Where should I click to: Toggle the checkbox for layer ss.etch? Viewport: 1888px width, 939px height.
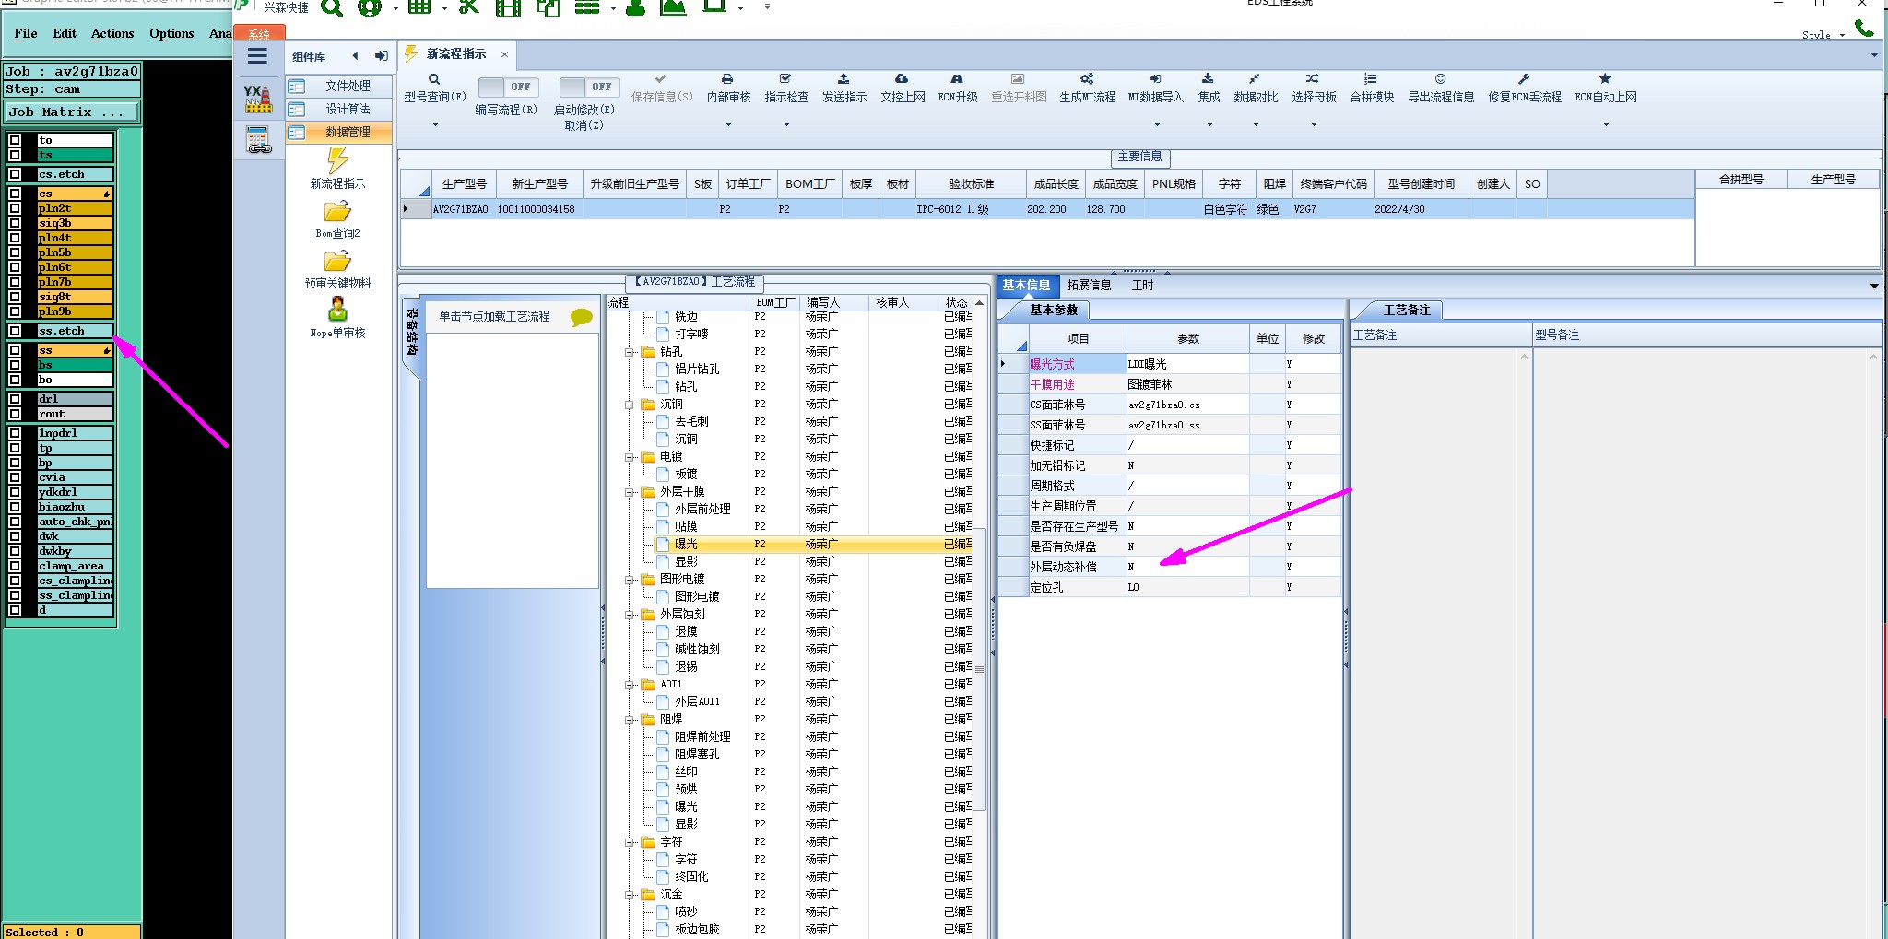(15, 331)
